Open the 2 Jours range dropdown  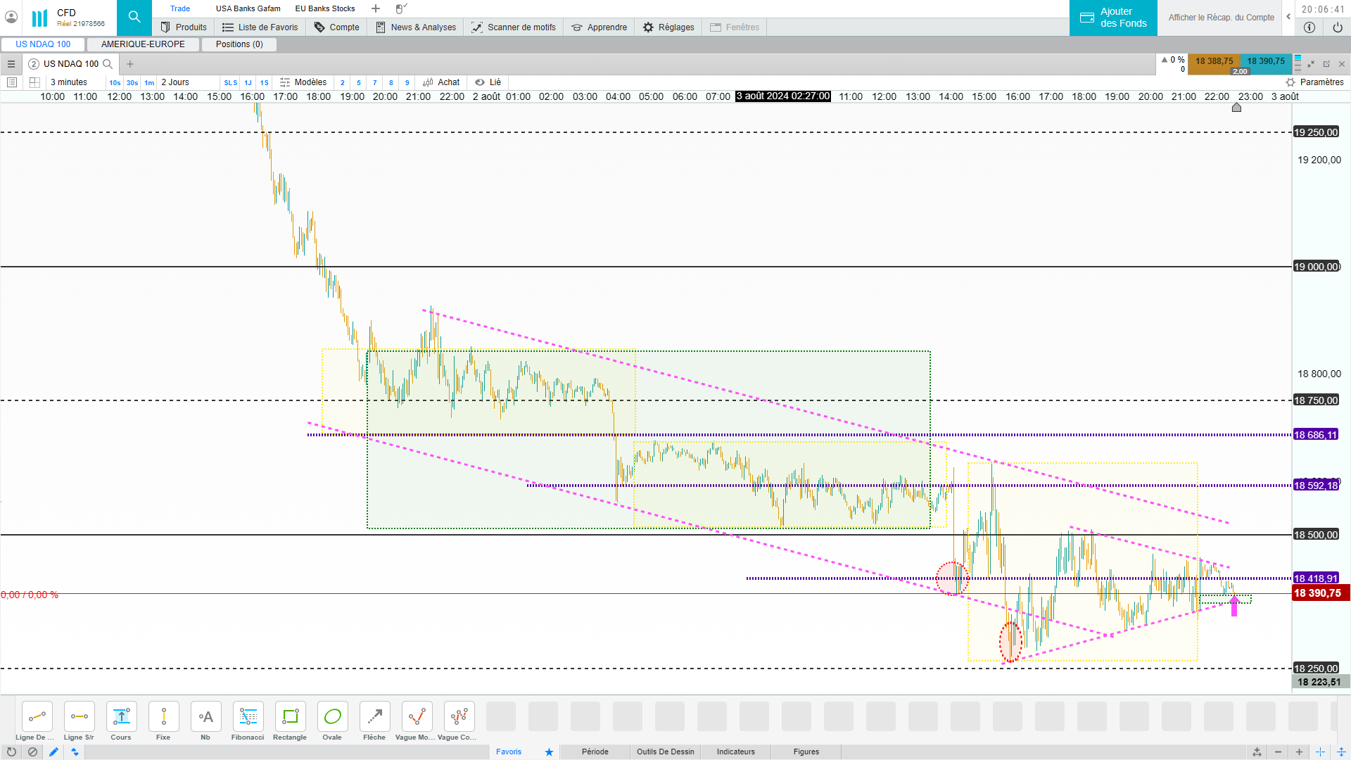point(175,82)
